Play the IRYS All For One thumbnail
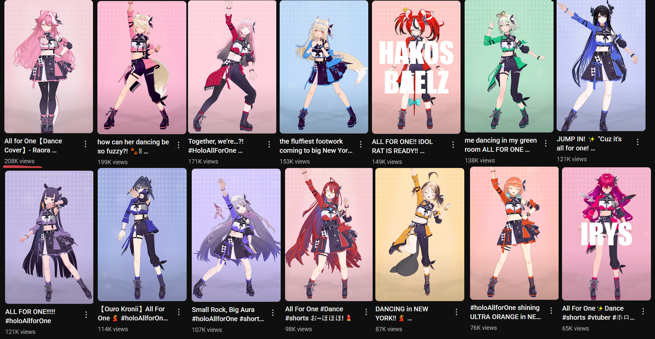655x339 pixels. point(606,234)
